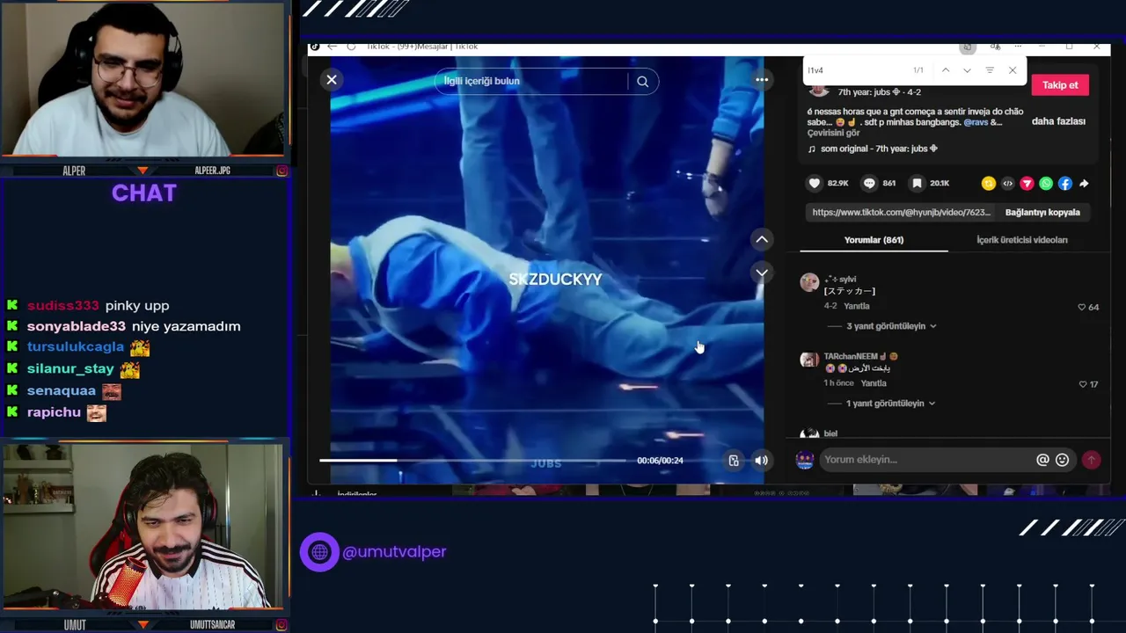Post comment with the red arrow button
Viewport: 1126px width, 633px height.
pyautogui.click(x=1091, y=460)
